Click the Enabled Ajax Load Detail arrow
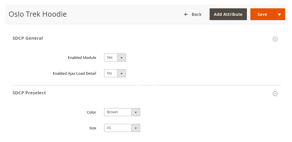The height and width of the screenshot is (142, 292). coord(121,73)
